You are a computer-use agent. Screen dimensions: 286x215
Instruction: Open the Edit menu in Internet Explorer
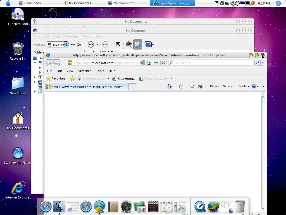59,71
